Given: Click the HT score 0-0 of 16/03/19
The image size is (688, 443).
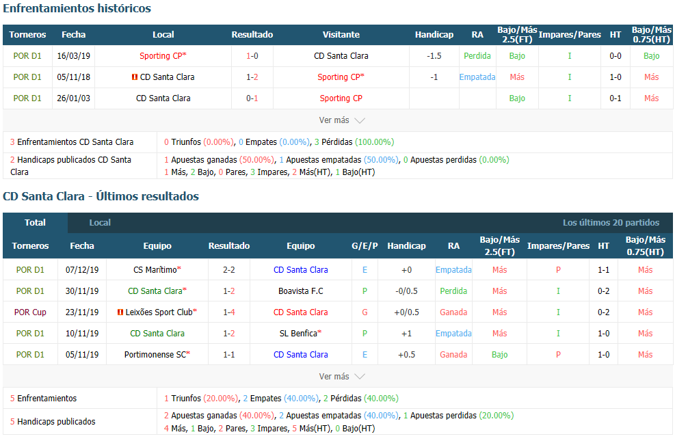Looking at the screenshot, I should click(615, 55).
